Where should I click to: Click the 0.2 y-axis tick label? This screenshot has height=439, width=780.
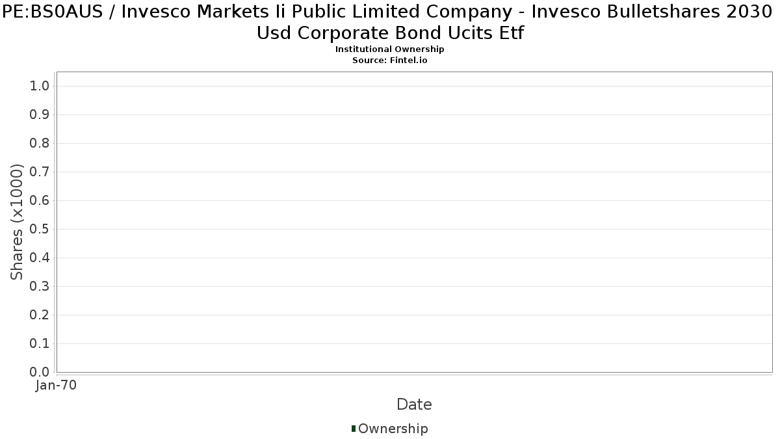click(40, 315)
